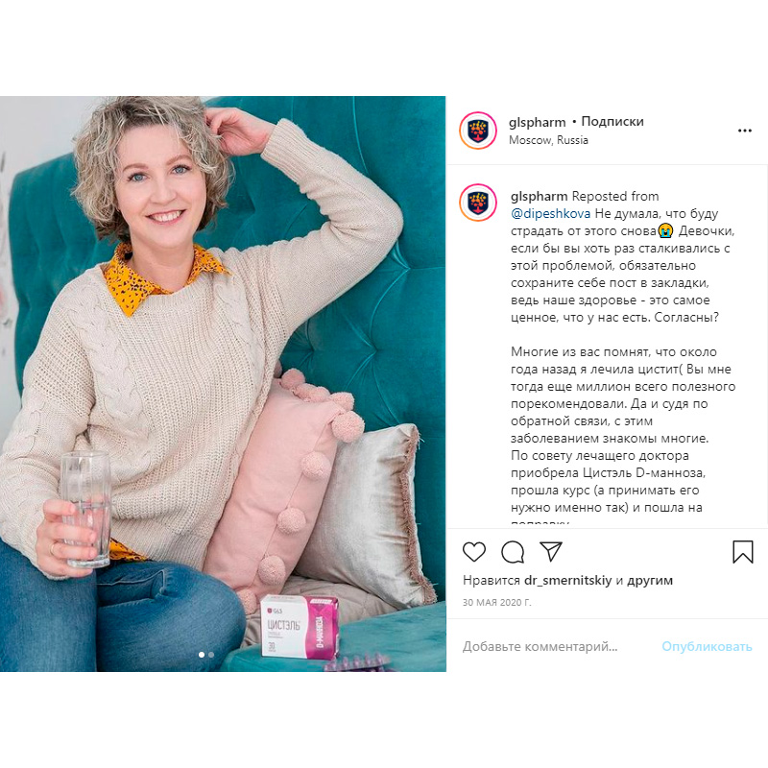Open glspharm avatar in post header

click(478, 131)
